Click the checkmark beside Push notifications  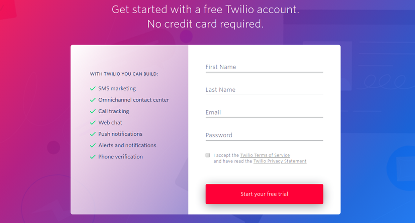(93, 134)
